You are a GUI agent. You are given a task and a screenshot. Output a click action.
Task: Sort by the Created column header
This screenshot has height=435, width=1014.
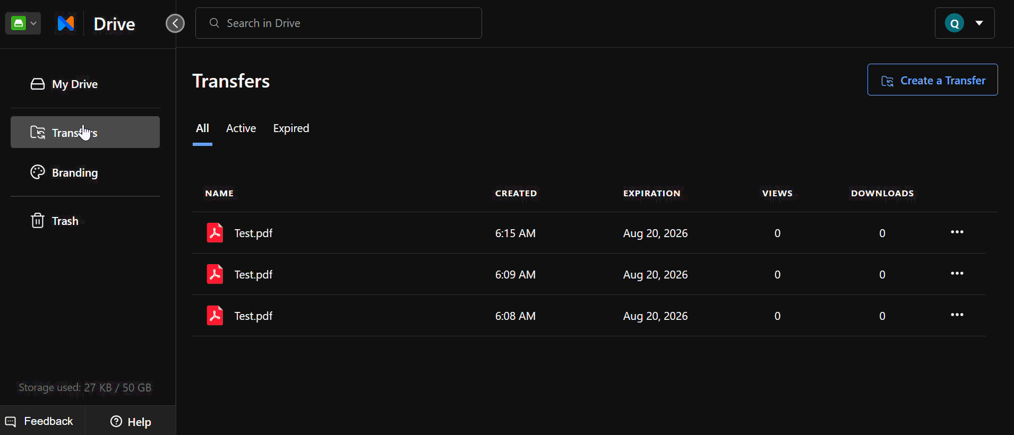(x=516, y=194)
